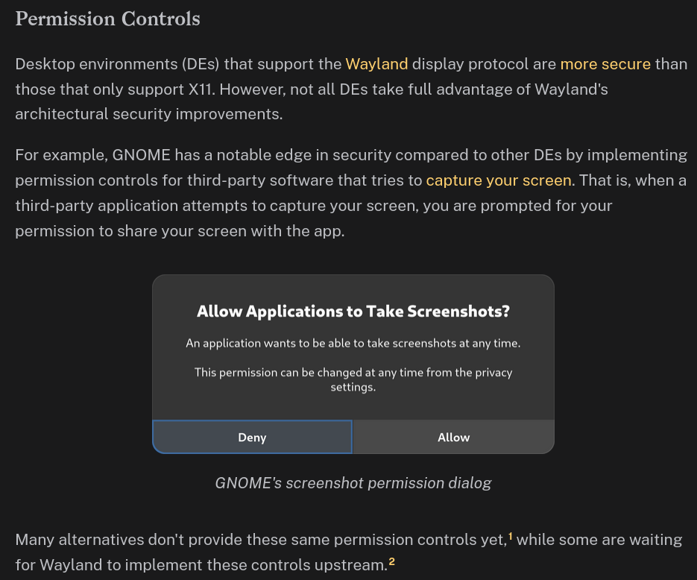This screenshot has height=580, width=697.
Task: Click the 'capture your screen' link
Action: [x=499, y=180]
